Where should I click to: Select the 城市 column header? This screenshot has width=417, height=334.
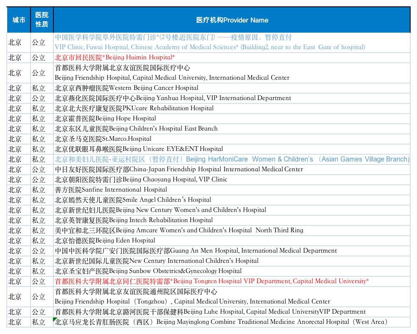[19, 20]
